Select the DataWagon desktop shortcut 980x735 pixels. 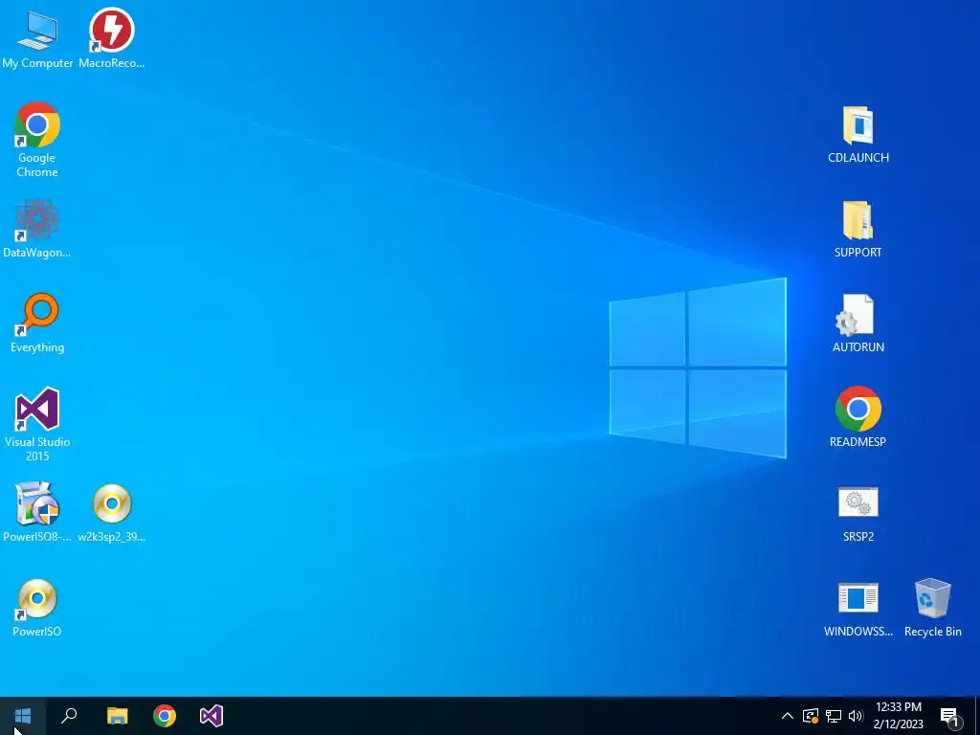37,228
